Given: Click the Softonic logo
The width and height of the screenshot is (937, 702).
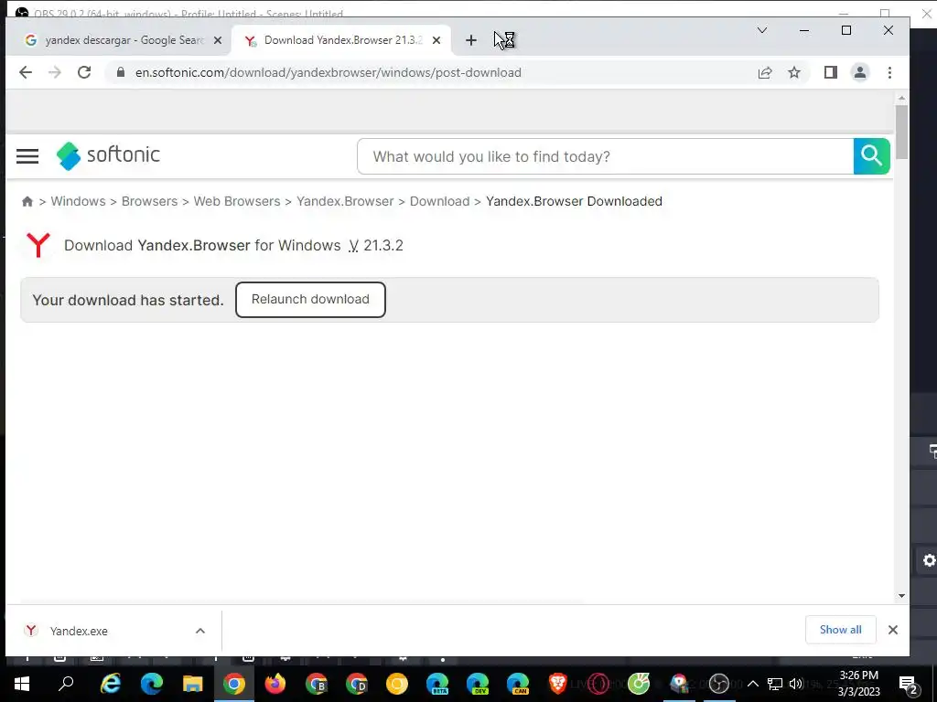Looking at the screenshot, I should click(x=108, y=155).
